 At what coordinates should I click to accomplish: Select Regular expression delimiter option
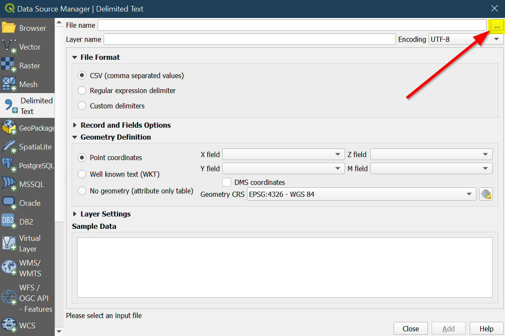coord(82,91)
